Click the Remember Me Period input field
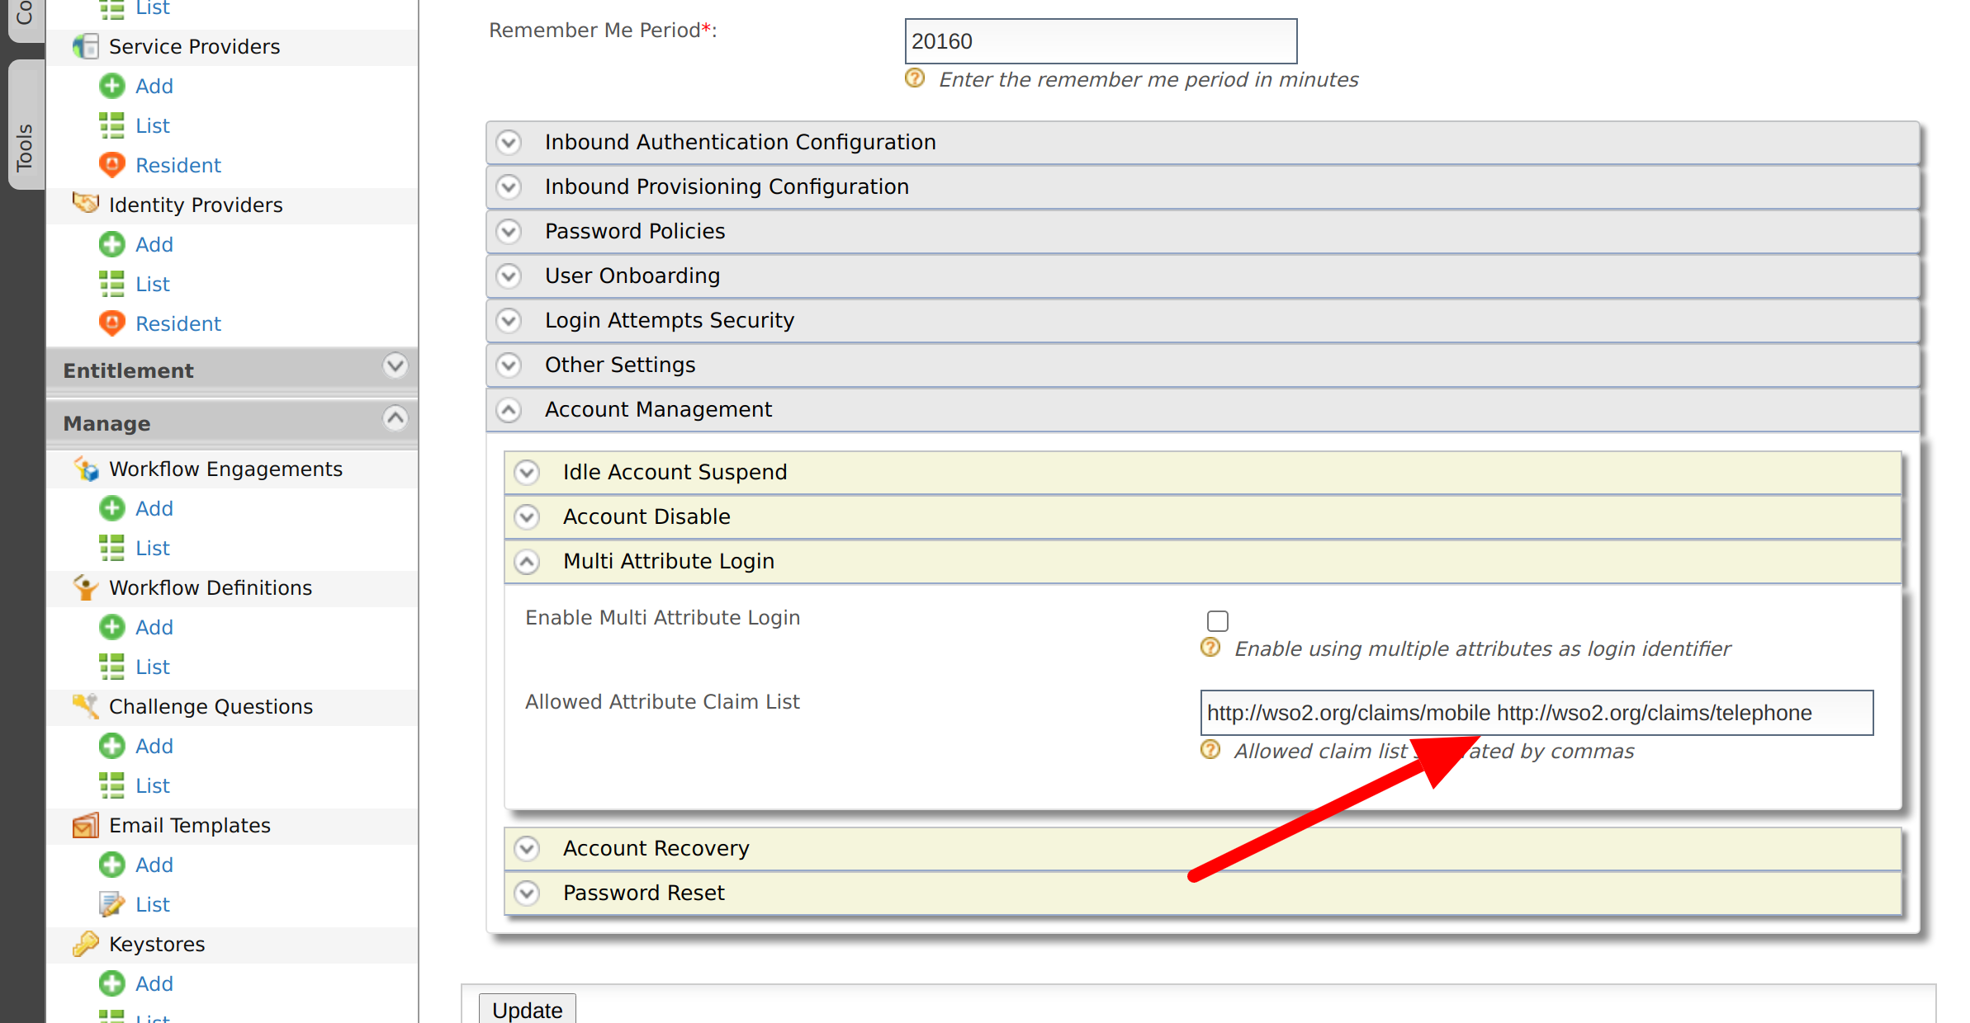The width and height of the screenshot is (1970, 1023). click(1100, 41)
